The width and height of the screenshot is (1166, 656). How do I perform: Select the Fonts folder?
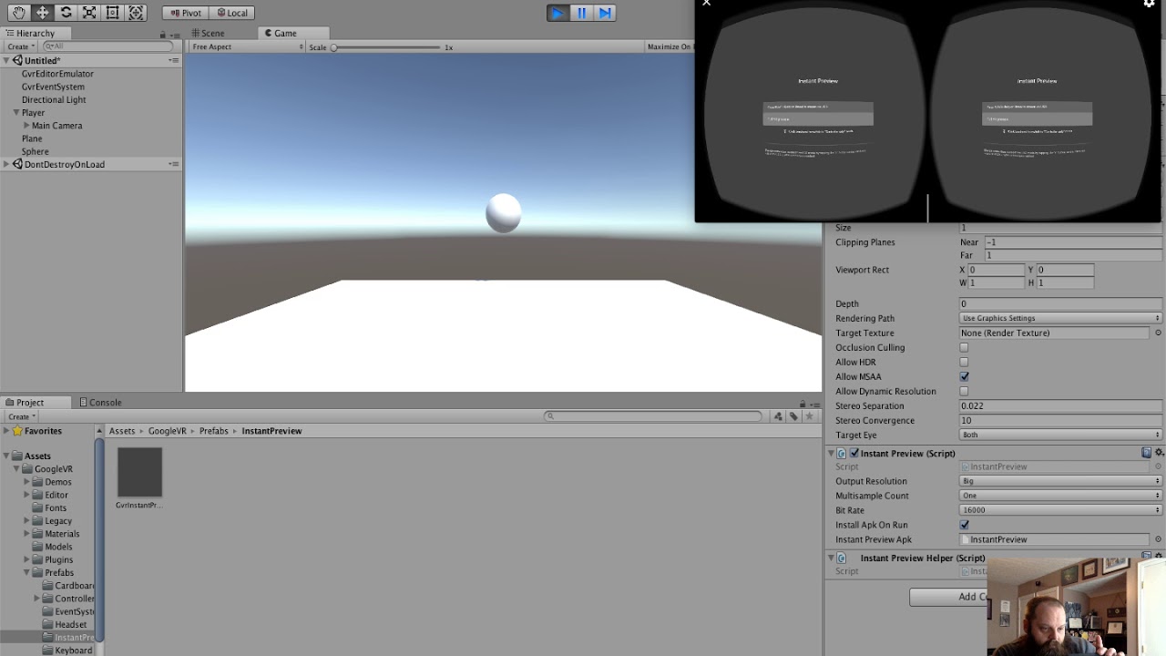56,507
